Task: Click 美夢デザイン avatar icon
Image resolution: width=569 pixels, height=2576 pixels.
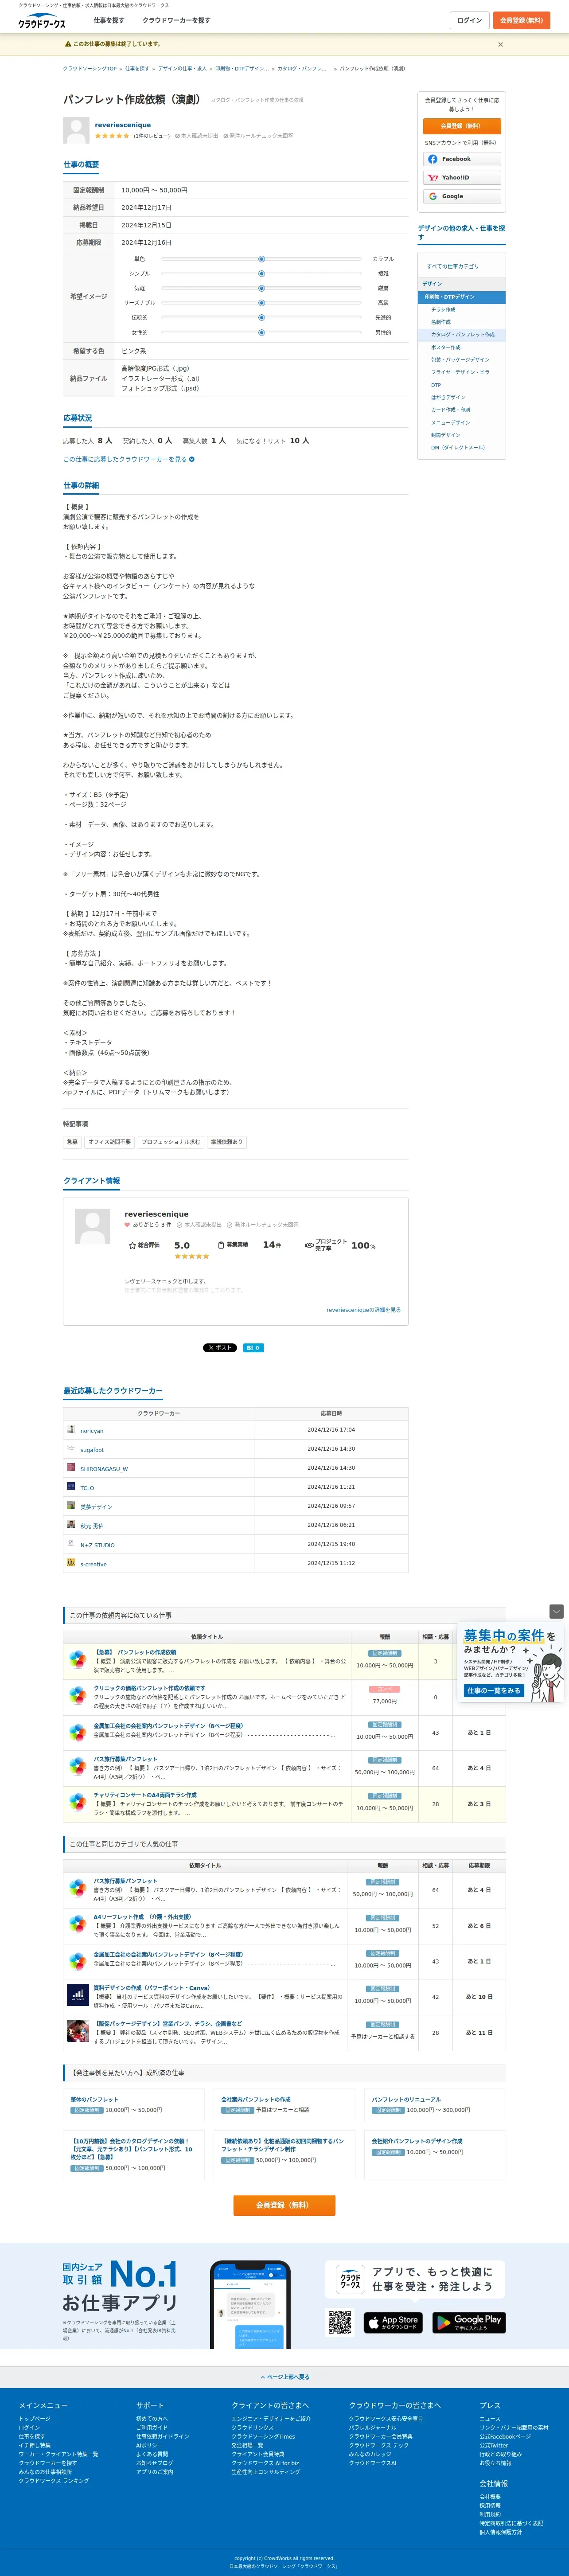Action: (x=71, y=1505)
